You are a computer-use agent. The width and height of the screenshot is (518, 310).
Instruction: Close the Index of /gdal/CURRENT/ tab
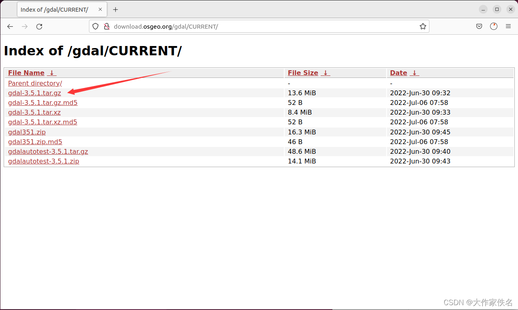point(100,10)
